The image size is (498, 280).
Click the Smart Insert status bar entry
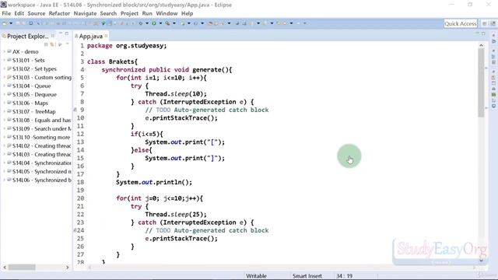tap(307, 276)
